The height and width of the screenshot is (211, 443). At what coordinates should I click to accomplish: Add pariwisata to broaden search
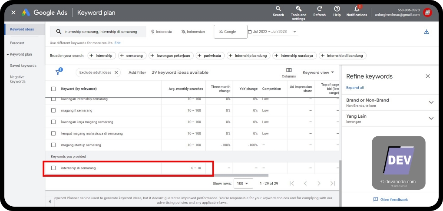pyautogui.click(x=210, y=56)
